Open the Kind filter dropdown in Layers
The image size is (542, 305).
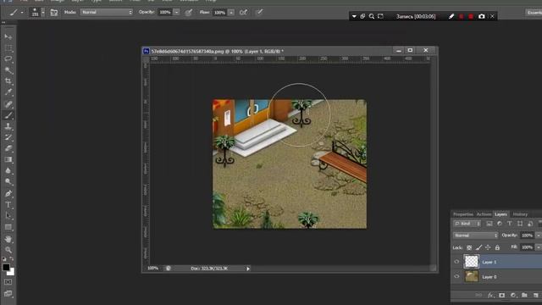tap(467, 224)
